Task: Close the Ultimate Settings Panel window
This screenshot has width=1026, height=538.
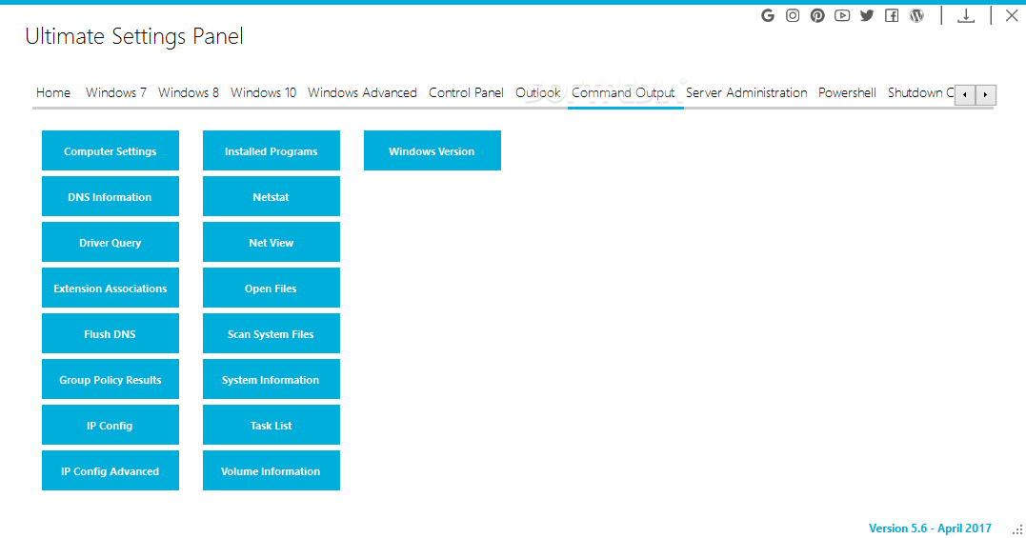Action: (1012, 15)
